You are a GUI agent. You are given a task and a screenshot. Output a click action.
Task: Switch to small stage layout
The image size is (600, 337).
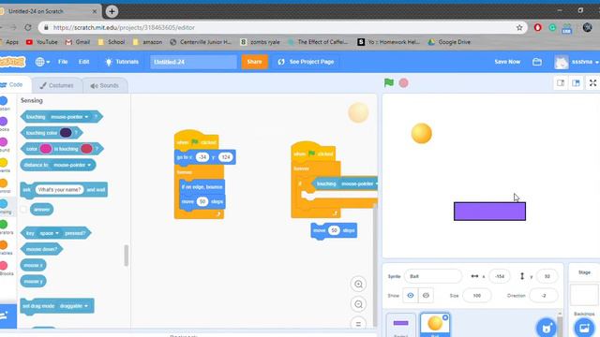point(561,83)
